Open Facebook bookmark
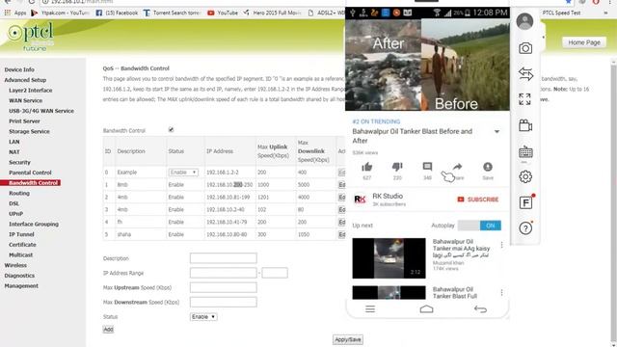 pos(117,13)
